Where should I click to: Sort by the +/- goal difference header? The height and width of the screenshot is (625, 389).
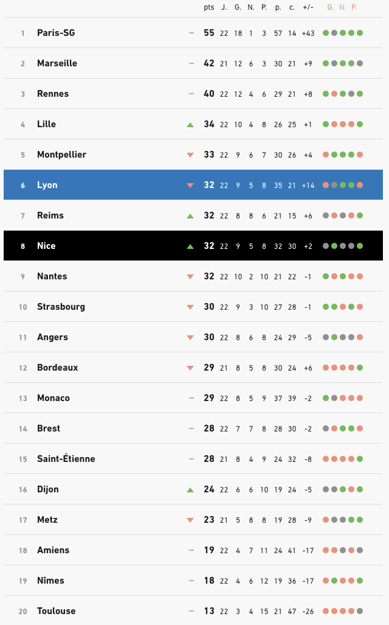[308, 7]
